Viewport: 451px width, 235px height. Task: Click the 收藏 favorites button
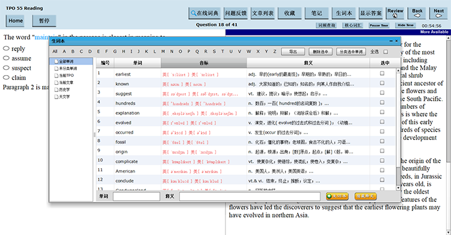(290, 13)
